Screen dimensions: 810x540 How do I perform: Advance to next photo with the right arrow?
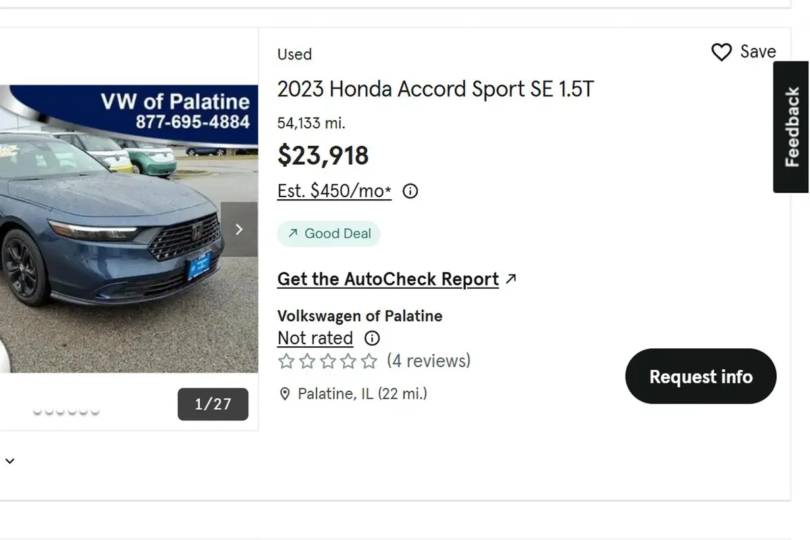coord(239,230)
